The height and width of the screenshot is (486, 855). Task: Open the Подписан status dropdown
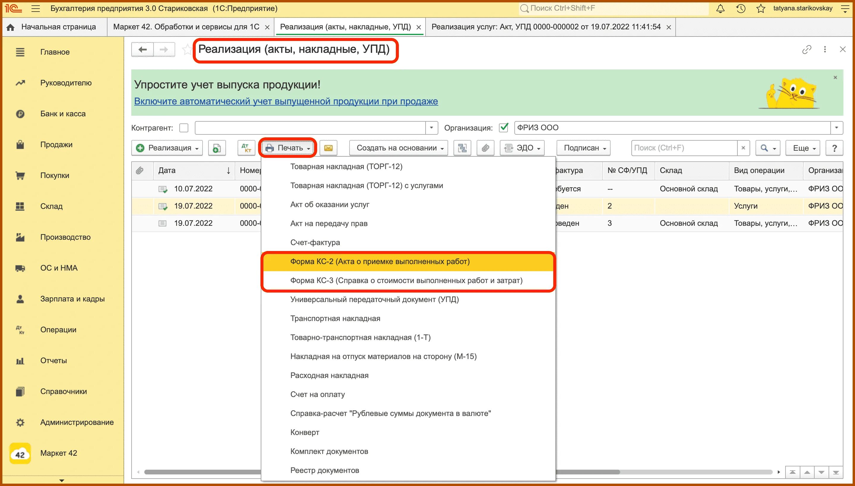click(x=583, y=148)
